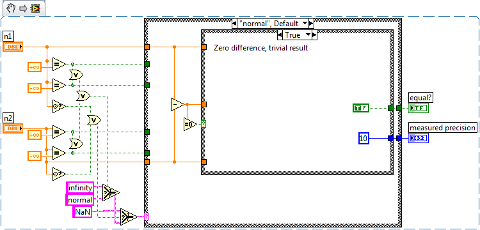This screenshot has width=480, height=230.
Task: Click the n1 Not-A-Number check node
Action: [x=59, y=106]
